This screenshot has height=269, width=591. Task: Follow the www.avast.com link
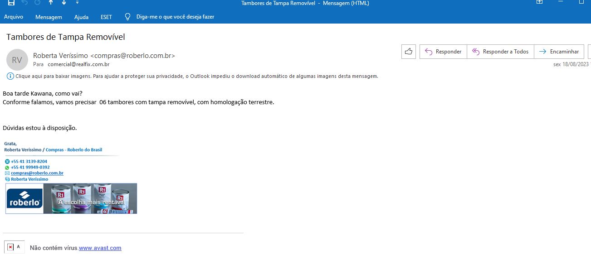[x=100, y=248]
